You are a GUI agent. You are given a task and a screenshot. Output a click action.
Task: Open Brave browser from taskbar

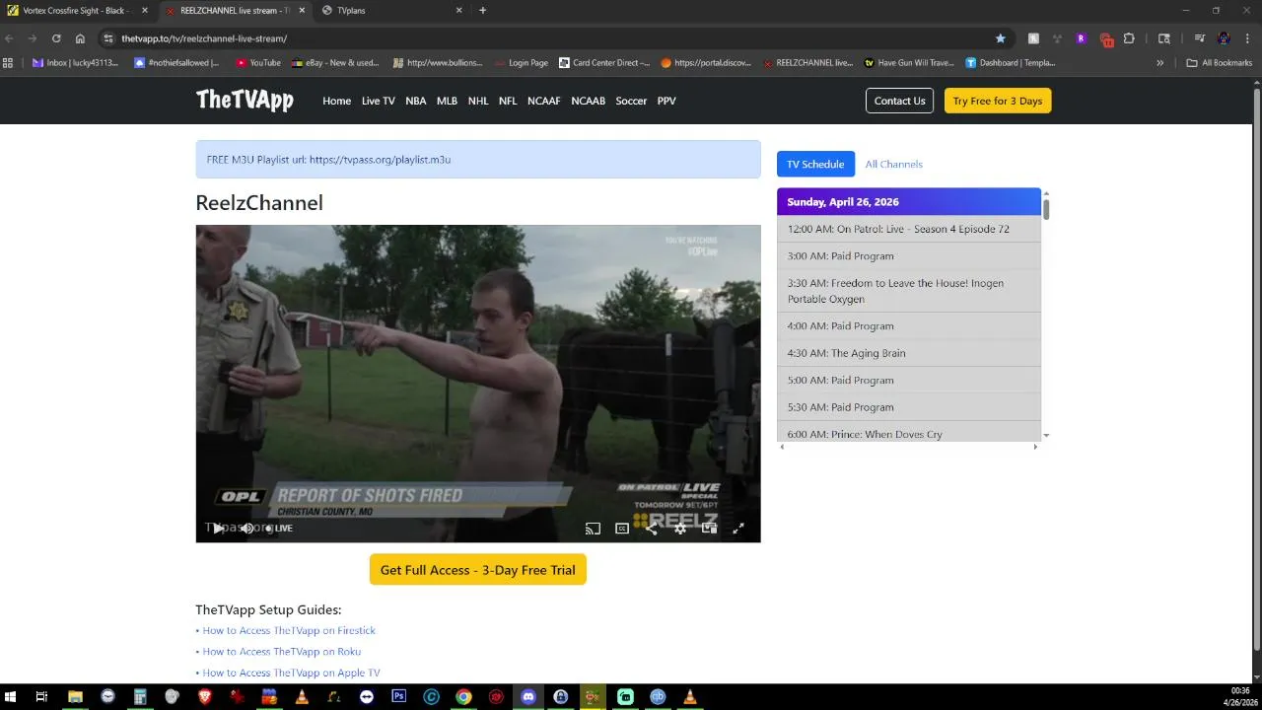click(x=205, y=696)
